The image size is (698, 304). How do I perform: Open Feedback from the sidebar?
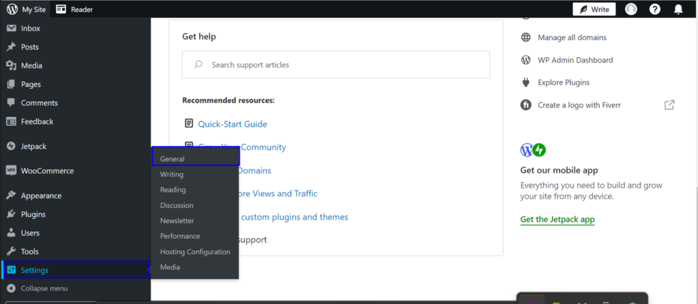pos(37,121)
